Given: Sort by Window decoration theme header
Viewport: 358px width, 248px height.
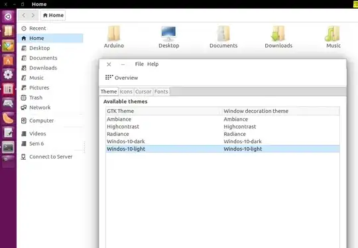Looking at the screenshot, I should [x=281, y=111].
